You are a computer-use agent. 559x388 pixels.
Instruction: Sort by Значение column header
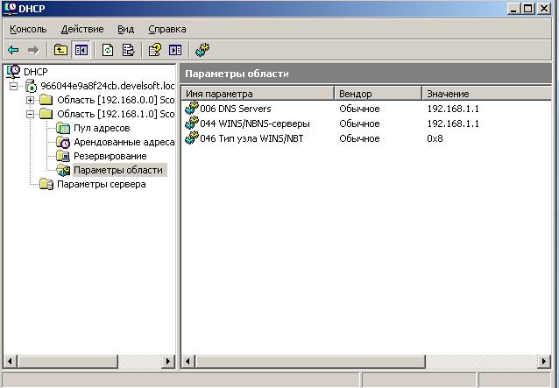point(486,94)
